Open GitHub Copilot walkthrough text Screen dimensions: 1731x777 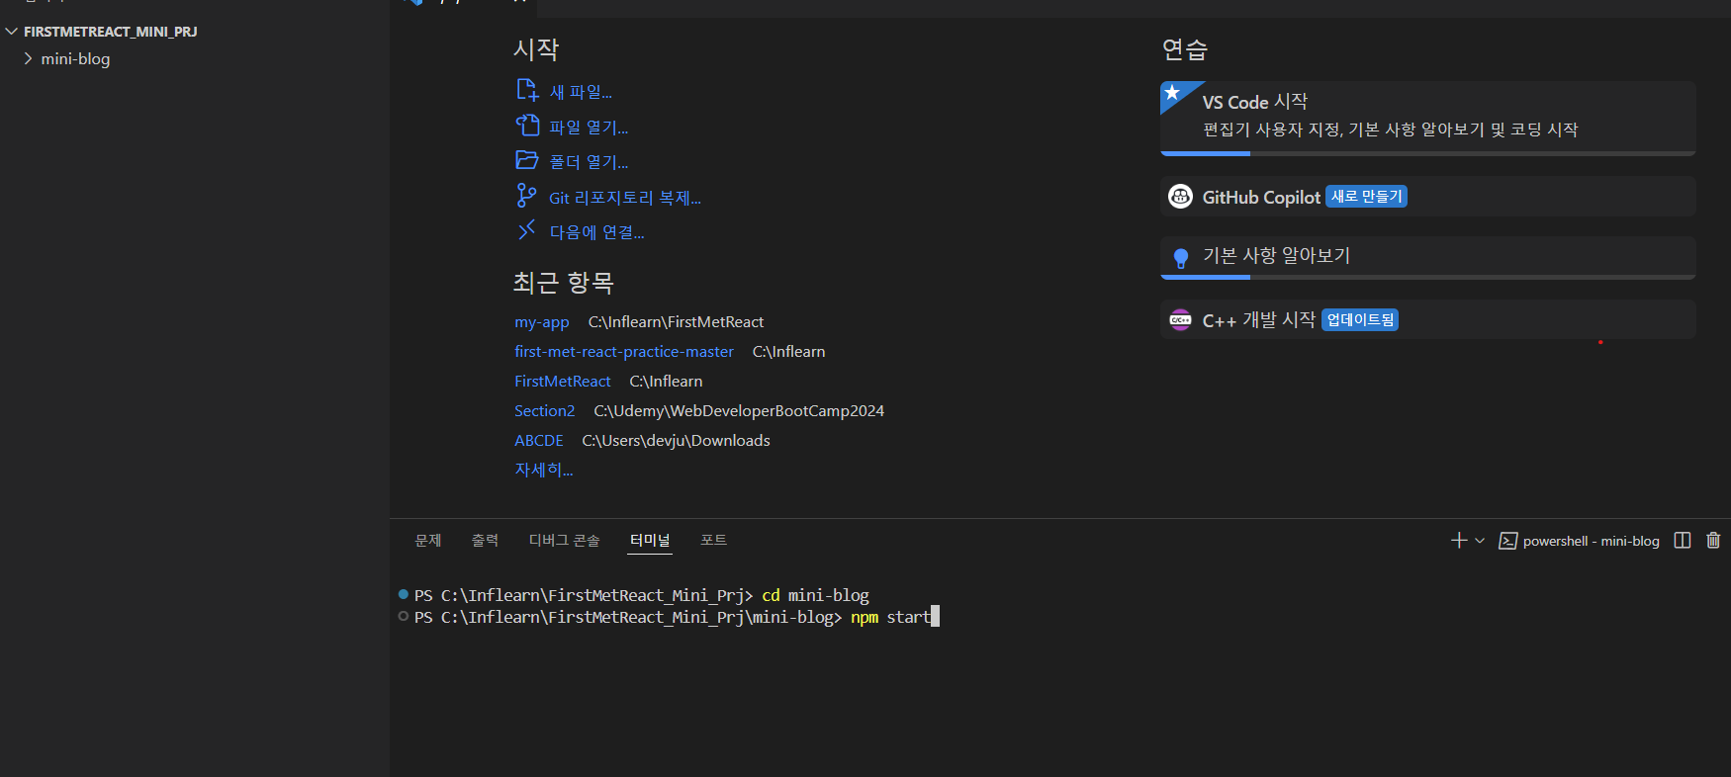pos(1261,197)
